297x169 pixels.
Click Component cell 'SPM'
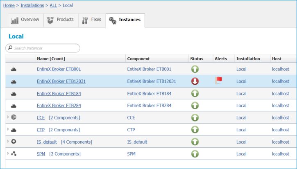point(131,154)
